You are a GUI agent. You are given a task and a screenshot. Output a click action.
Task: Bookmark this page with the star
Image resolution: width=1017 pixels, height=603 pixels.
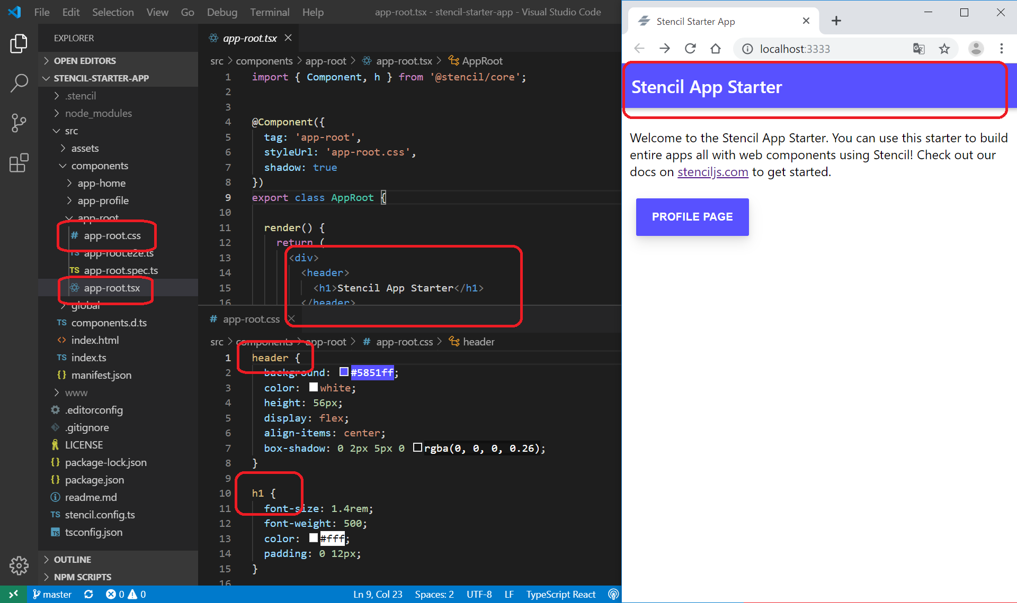pos(944,49)
